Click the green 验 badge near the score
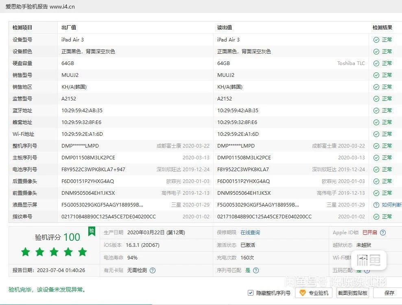Image resolution: width=402 pixels, height=305 pixels. (92, 231)
